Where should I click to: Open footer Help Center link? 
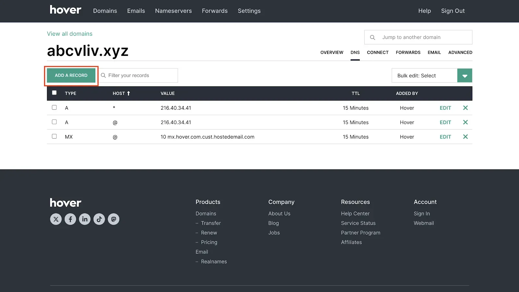click(x=355, y=213)
